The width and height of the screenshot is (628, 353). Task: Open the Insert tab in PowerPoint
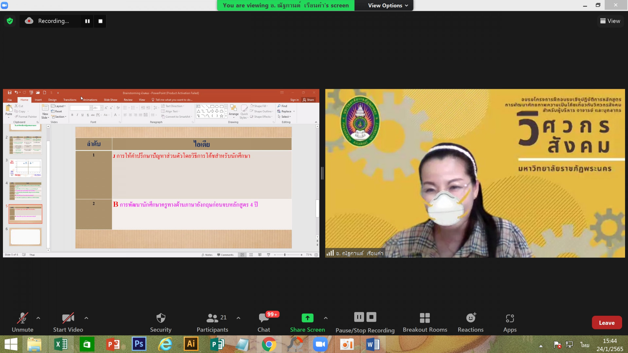[x=38, y=100]
